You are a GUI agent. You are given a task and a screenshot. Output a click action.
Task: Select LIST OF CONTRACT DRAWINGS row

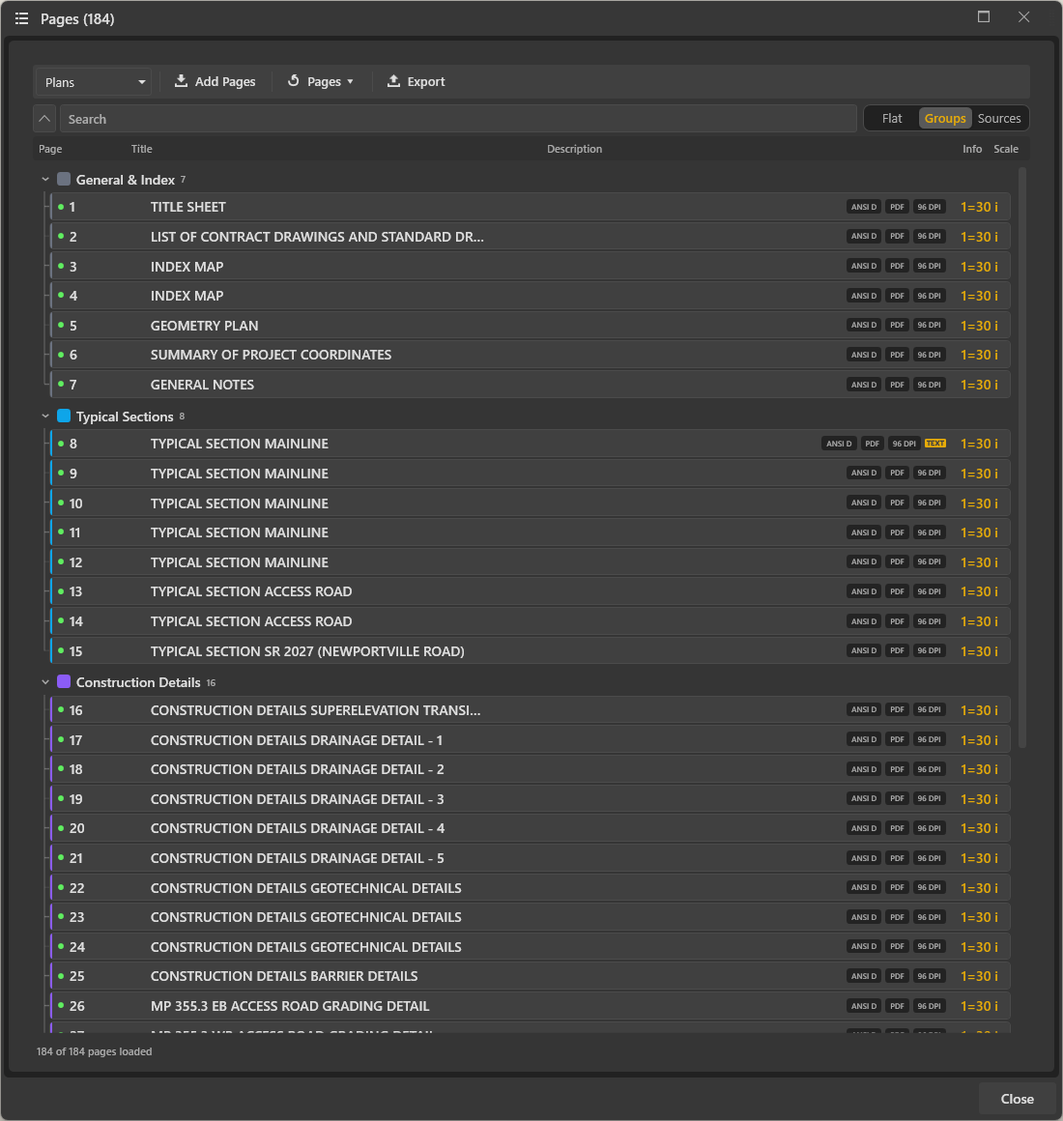click(x=531, y=236)
